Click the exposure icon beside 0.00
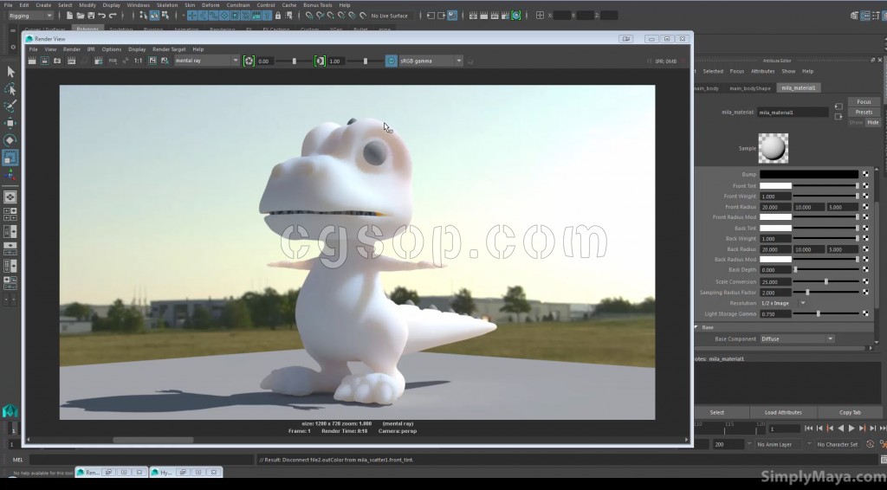 tap(249, 61)
